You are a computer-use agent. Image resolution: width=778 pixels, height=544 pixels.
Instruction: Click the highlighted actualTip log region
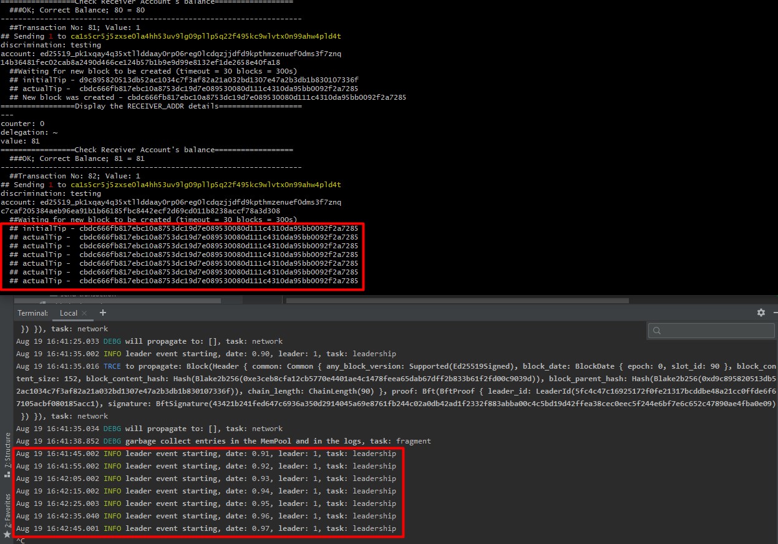(x=184, y=257)
